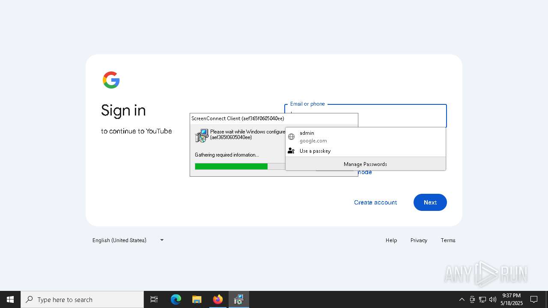Click the Google logo
The height and width of the screenshot is (308, 548).
click(x=111, y=80)
